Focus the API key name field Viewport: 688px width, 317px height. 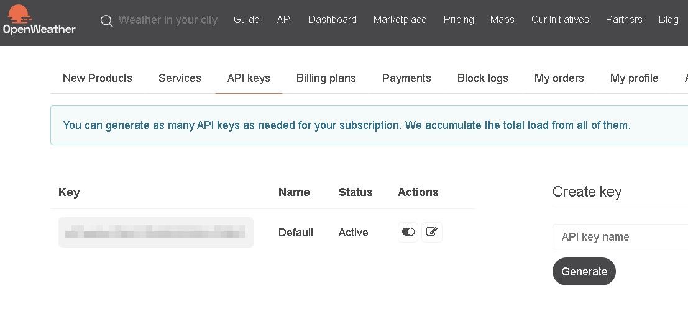tap(618, 237)
